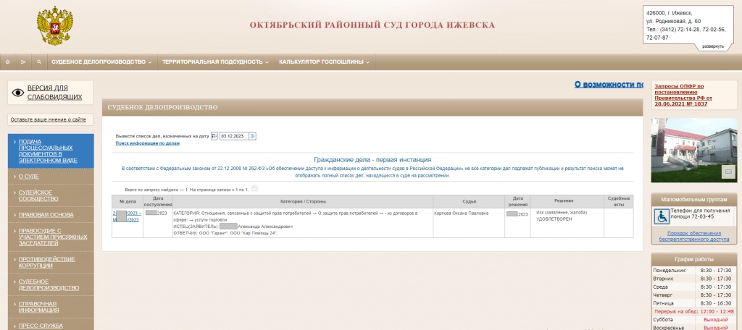The image size is (742, 330).
Task: Click the Судья column header
Action: (469, 201)
